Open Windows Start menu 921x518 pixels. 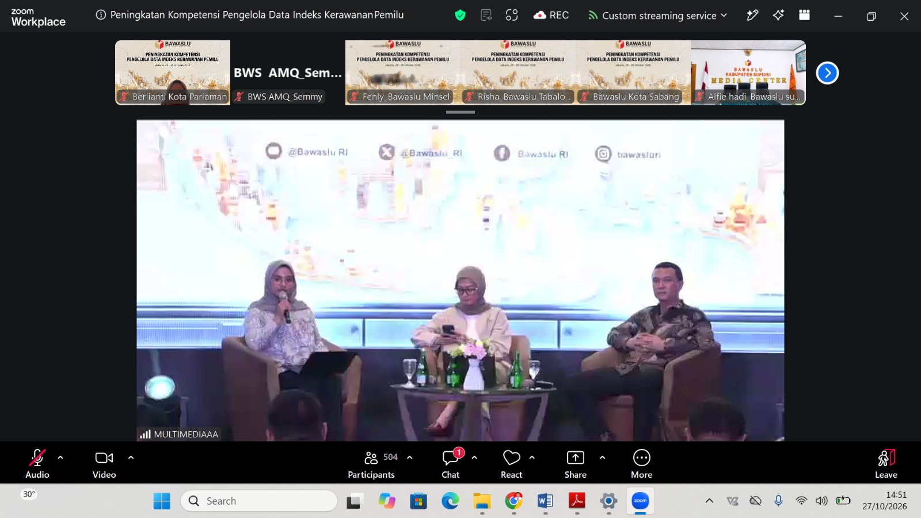[162, 501]
